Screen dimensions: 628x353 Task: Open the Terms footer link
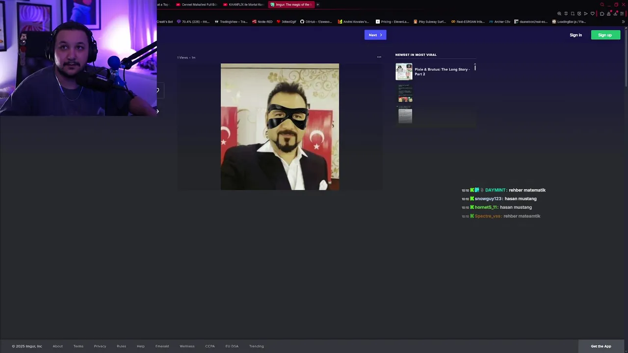click(78, 346)
